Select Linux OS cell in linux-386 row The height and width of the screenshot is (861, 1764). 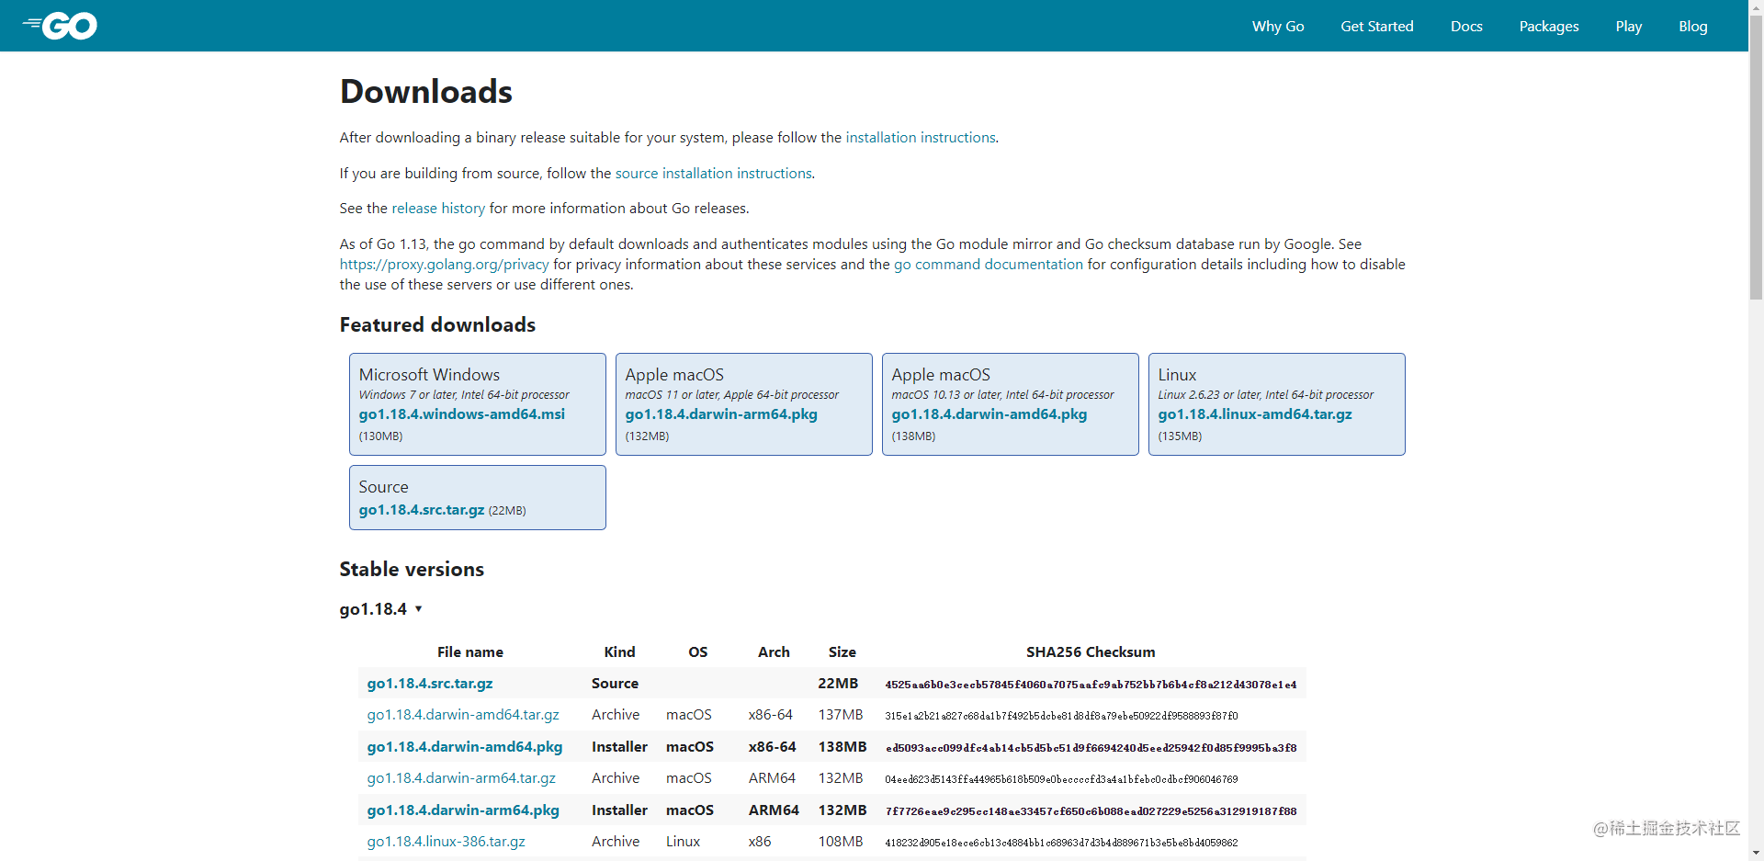pos(683,842)
